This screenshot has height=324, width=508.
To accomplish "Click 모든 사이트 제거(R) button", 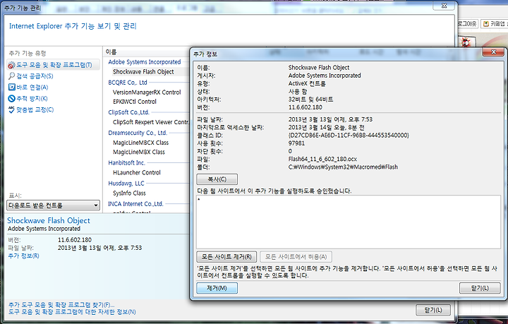I will click(226, 257).
